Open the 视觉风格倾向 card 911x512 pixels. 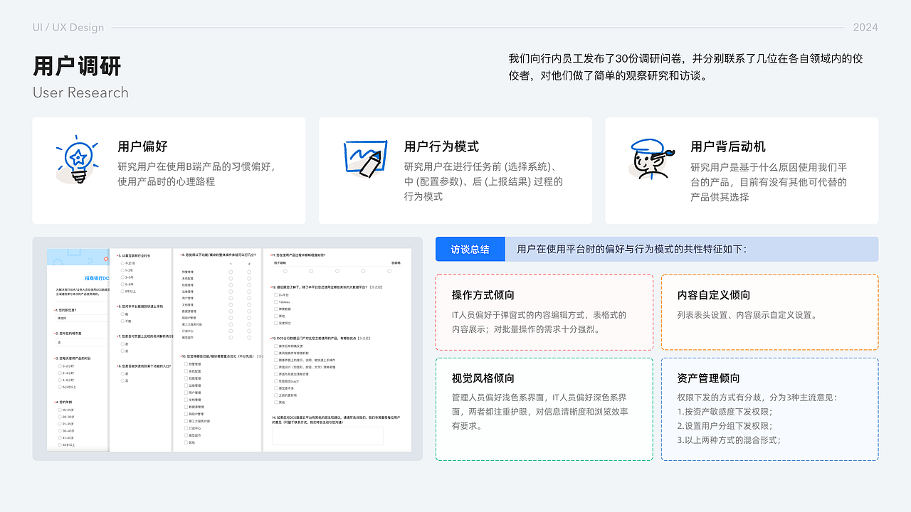click(x=544, y=409)
